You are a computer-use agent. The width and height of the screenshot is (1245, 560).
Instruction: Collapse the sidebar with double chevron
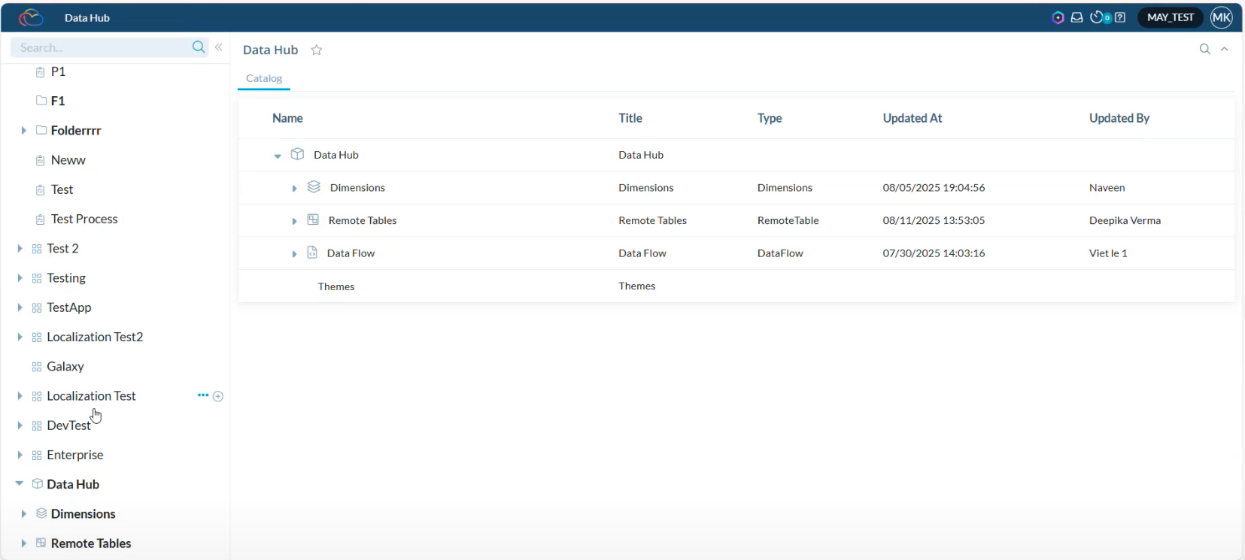pyautogui.click(x=219, y=47)
